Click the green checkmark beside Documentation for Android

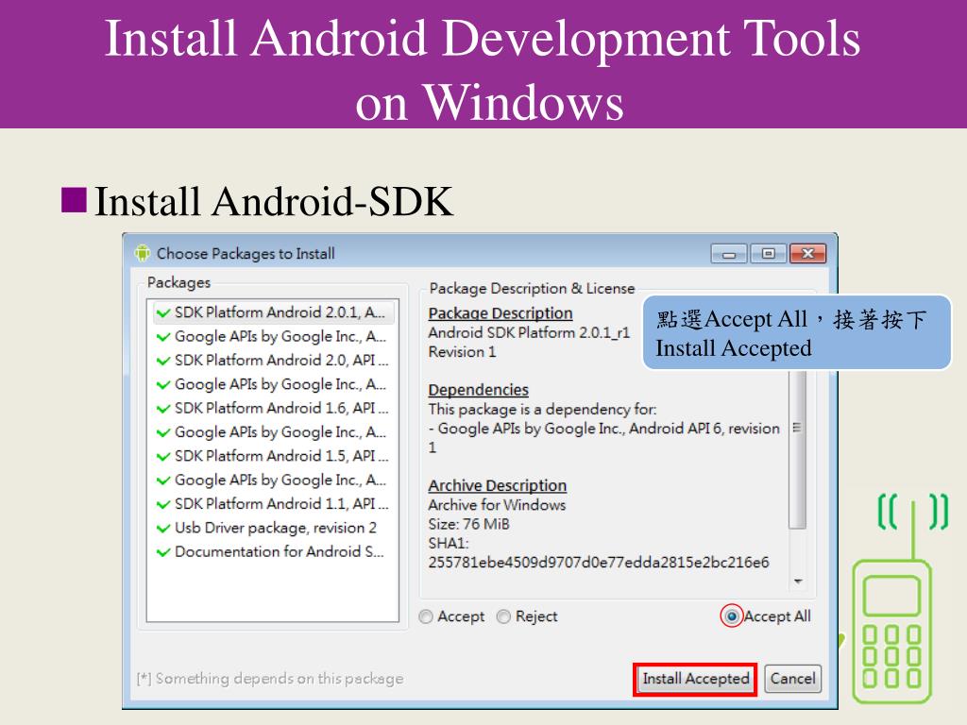click(163, 552)
